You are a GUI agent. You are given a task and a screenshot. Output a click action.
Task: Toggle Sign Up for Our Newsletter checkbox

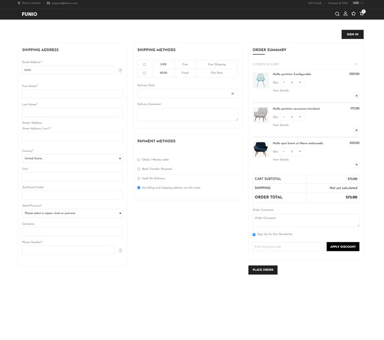pyautogui.click(x=254, y=235)
